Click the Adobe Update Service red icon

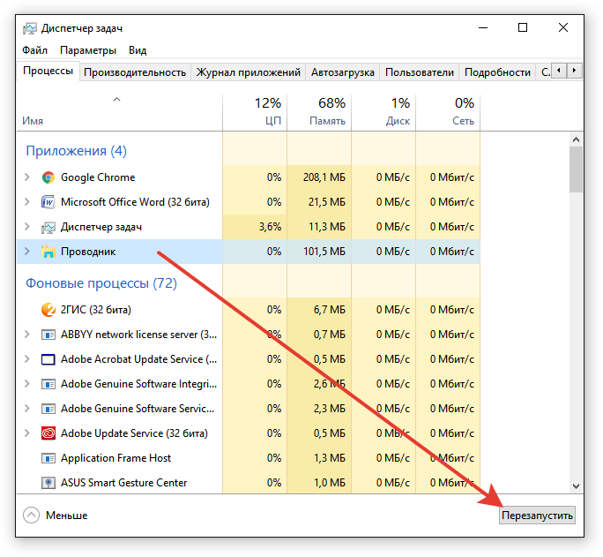(x=48, y=433)
